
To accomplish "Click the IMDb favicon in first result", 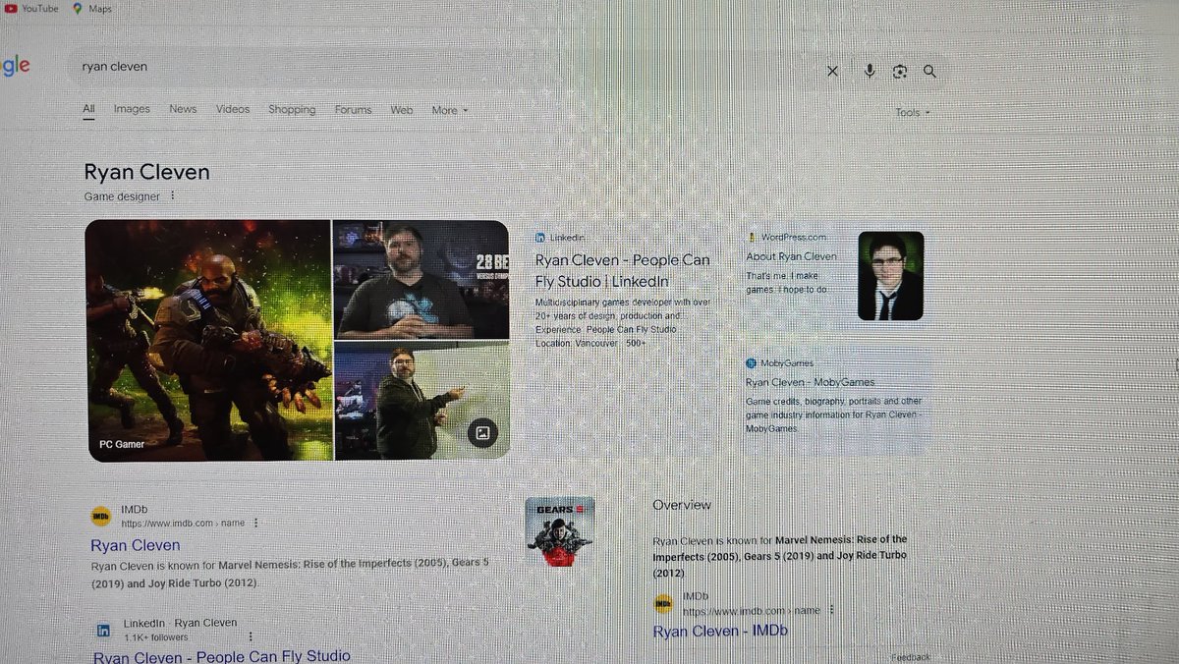I will (x=101, y=516).
